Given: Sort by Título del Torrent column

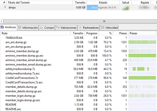Looking at the screenshot, I should coord(39,2).
